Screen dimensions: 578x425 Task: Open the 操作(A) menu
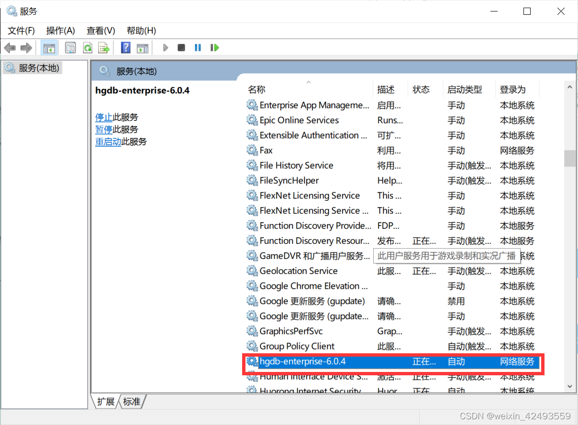61,31
